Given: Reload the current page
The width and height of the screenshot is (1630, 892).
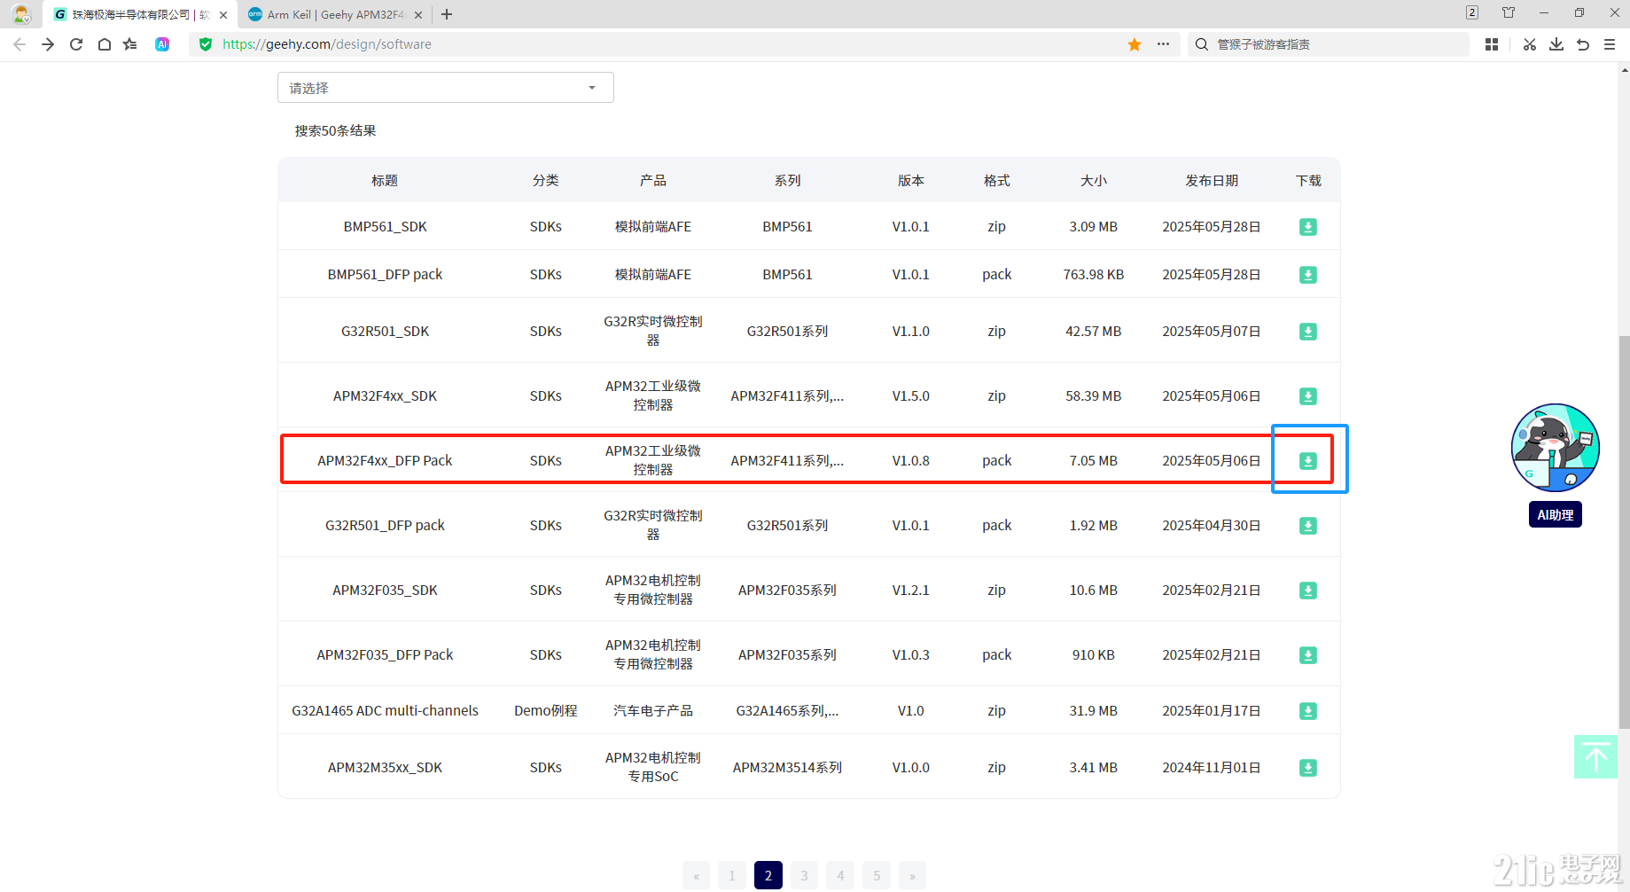Looking at the screenshot, I should [x=76, y=44].
